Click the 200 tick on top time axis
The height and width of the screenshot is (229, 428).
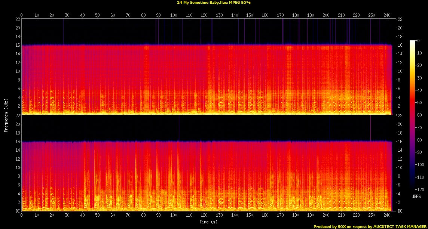326,15
